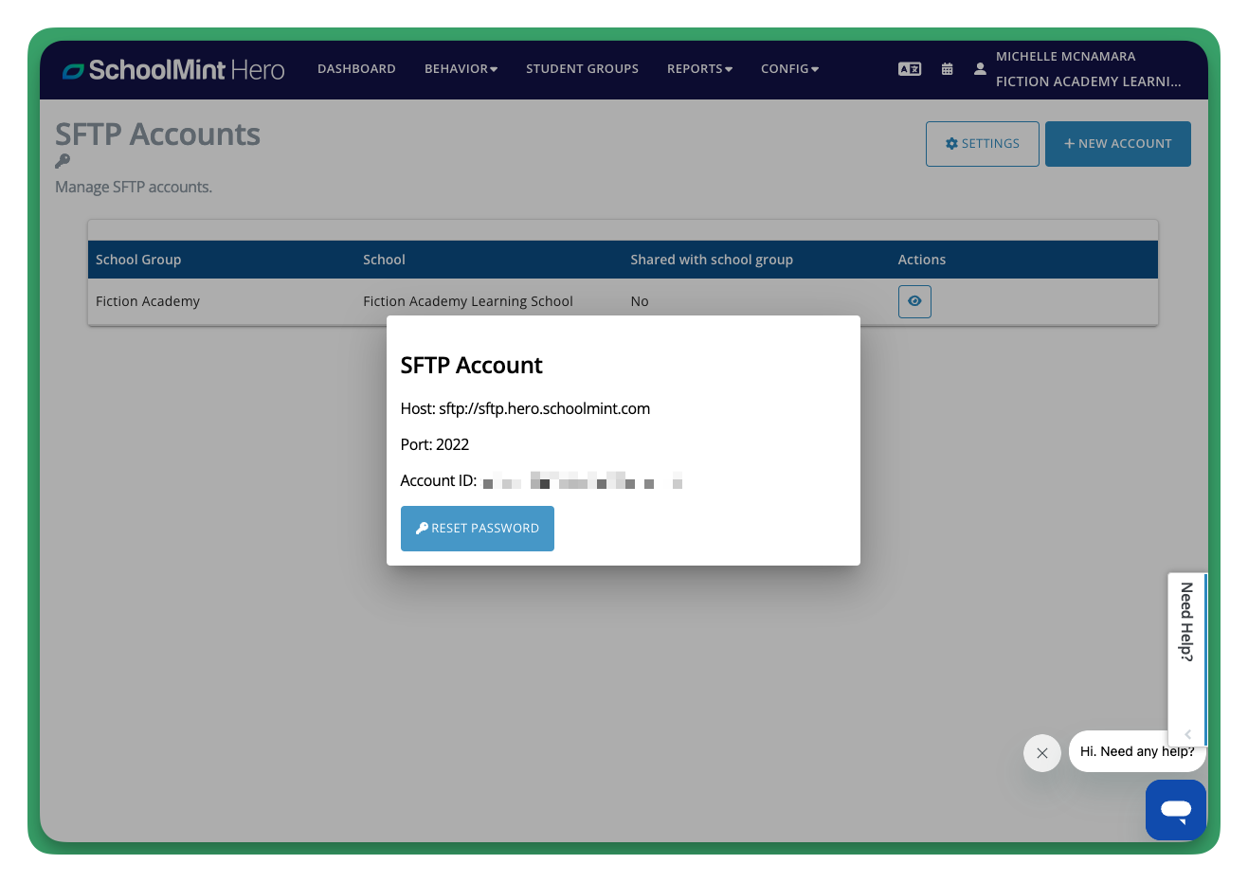
Task: Click the 'Port: 2022' text
Action: click(x=435, y=444)
